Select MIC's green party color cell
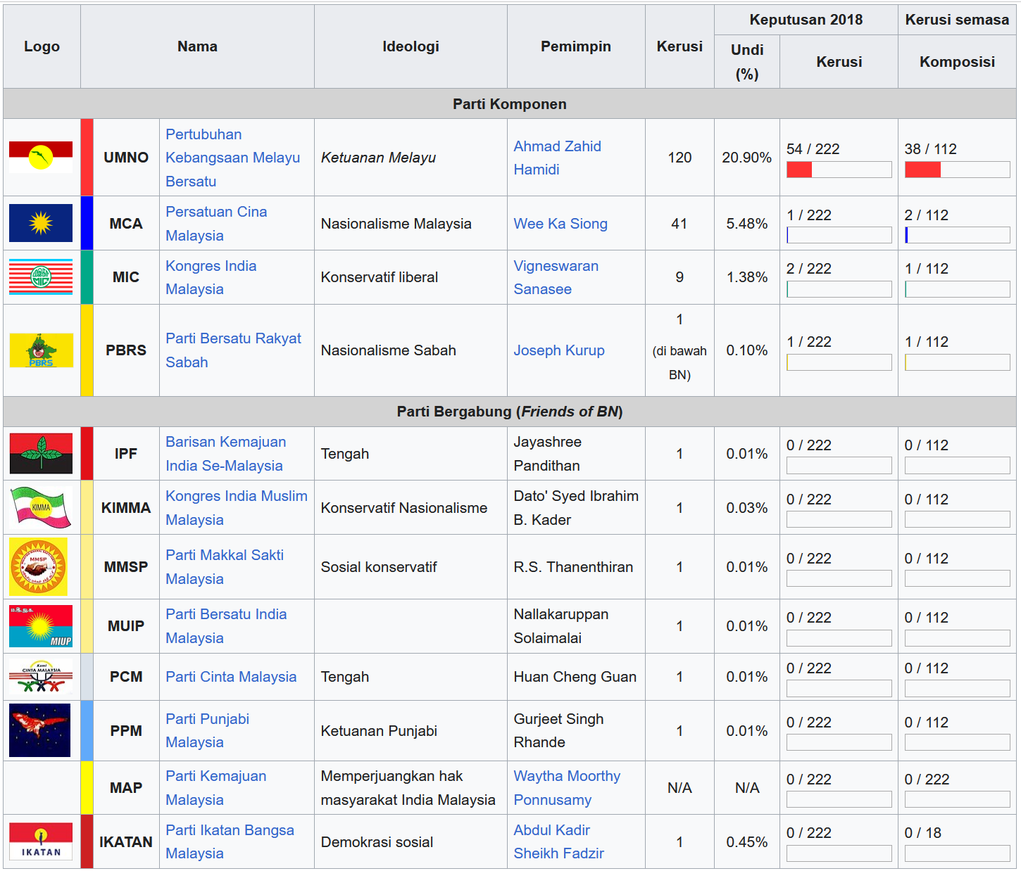The image size is (1021, 871). click(x=87, y=277)
